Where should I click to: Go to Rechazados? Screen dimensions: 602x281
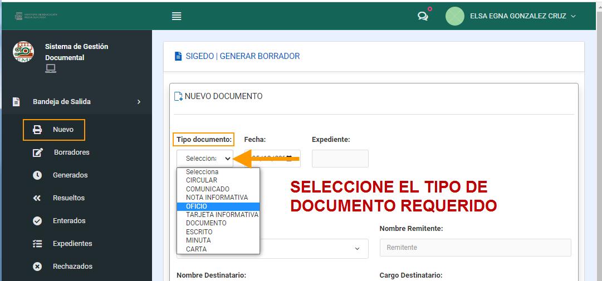[x=72, y=267]
